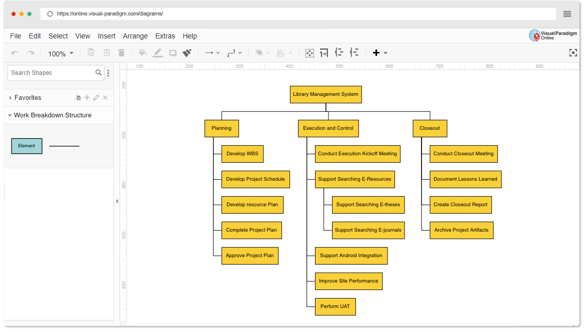The image size is (585, 332).
Task: Open the 100% zoom dropdown
Action: pos(60,53)
